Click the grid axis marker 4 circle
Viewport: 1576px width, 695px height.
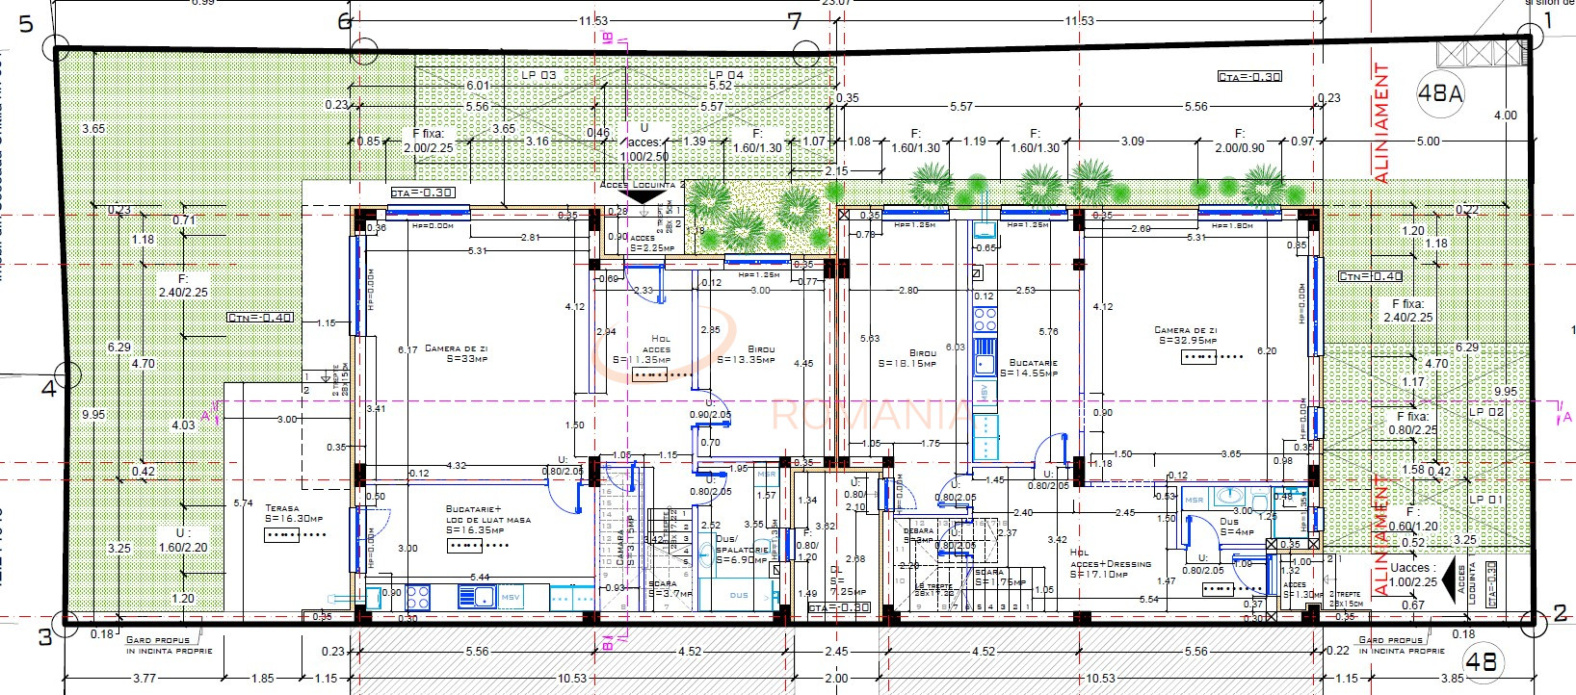[x=66, y=375]
